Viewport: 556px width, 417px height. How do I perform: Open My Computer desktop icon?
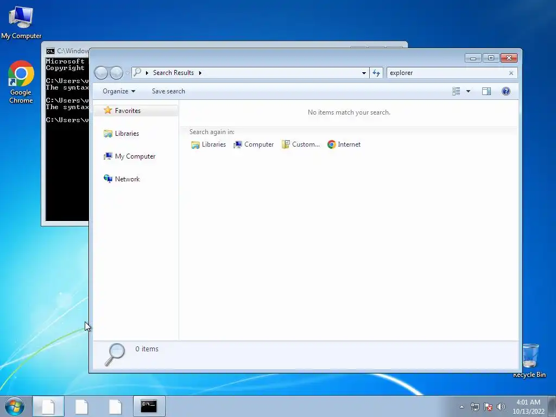point(21,23)
